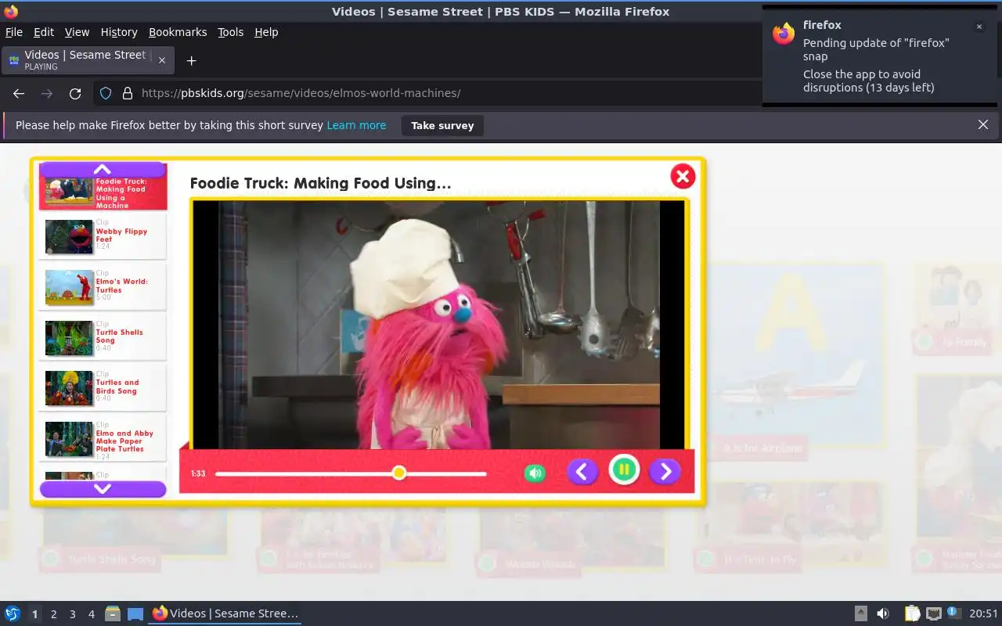Mute the video volume

click(x=535, y=473)
